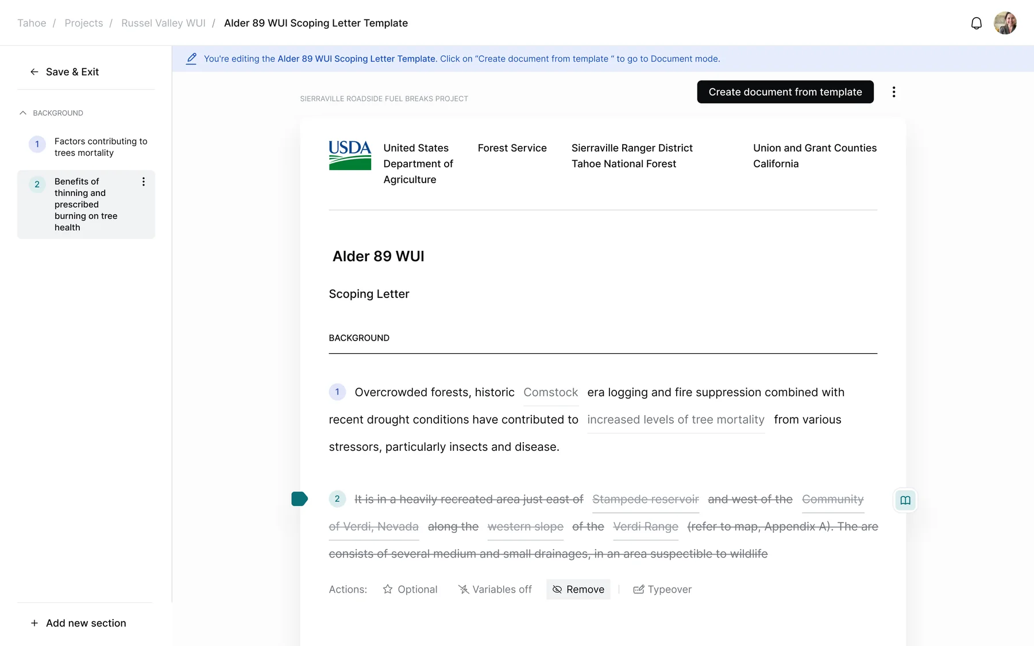The height and width of the screenshot is (646, 1034).
Task: Click section number 1 badge in sidebar
Action: pyautogui.click(x=37, y=144)
